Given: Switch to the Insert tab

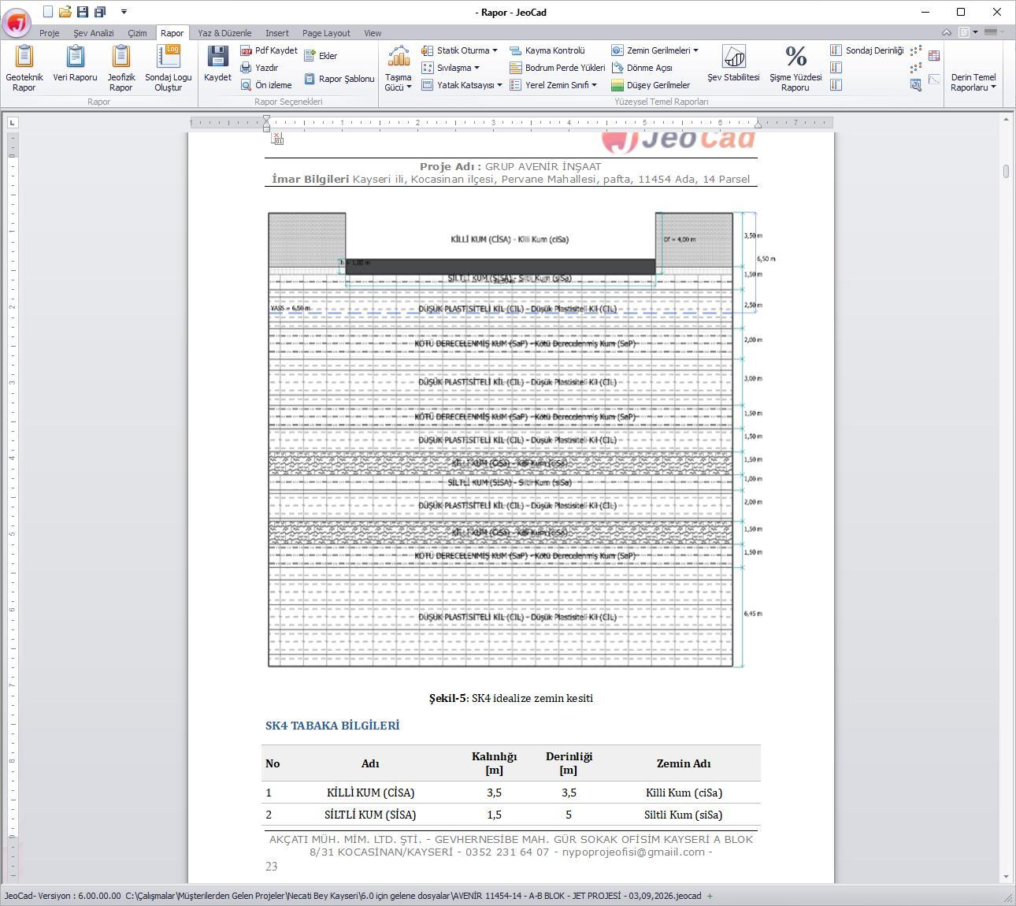Looking at the screenshot, I should pyautogui.click(x=277, y=33).
